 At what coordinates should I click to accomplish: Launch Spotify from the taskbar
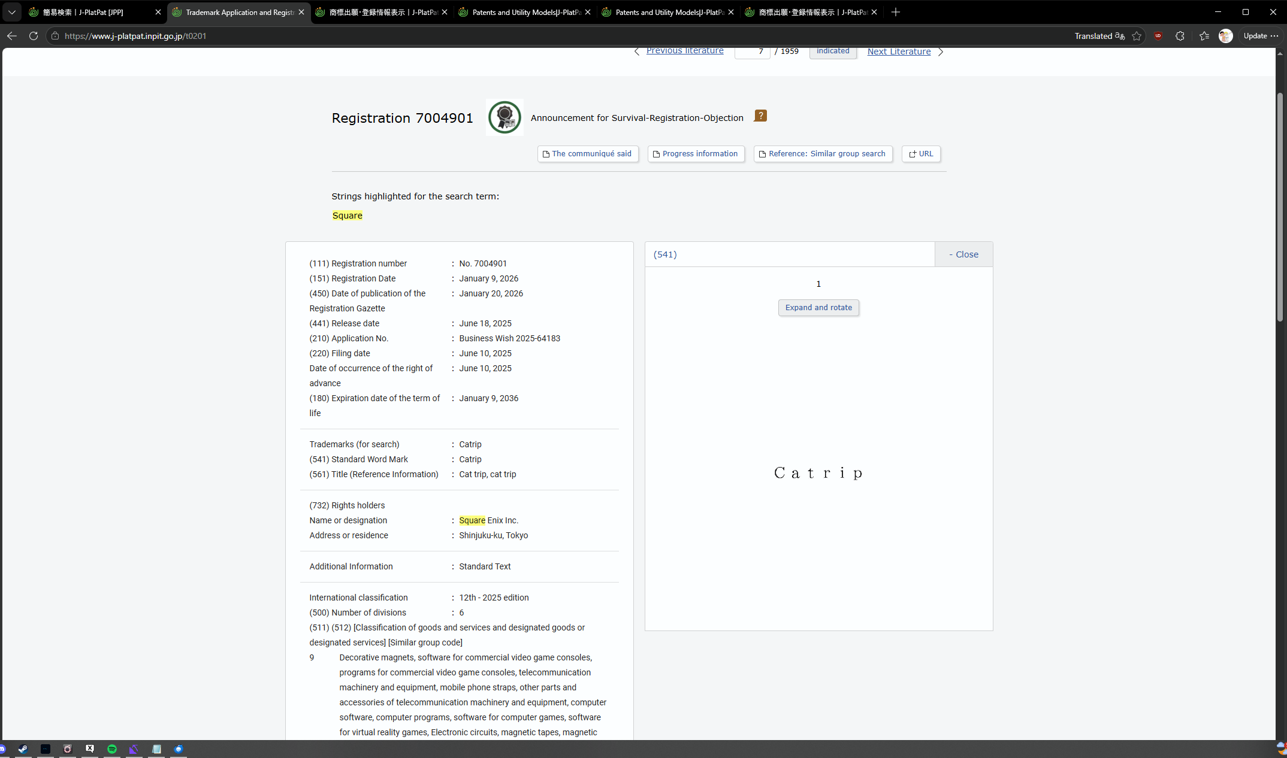tap(112, 749)
